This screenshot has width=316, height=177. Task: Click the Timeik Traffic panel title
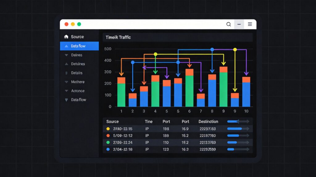point(118,37)
